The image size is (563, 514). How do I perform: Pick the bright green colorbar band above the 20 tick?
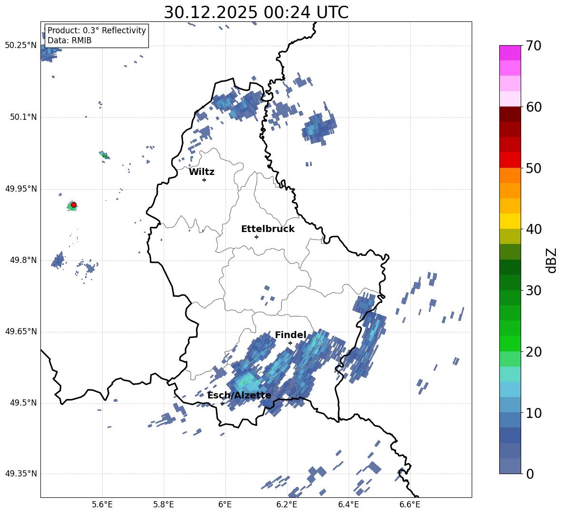point(510,343)
